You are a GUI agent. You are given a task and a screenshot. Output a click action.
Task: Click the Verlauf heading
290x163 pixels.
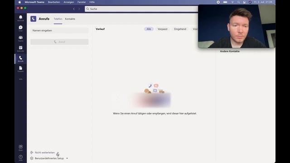(x=100, y=29)
